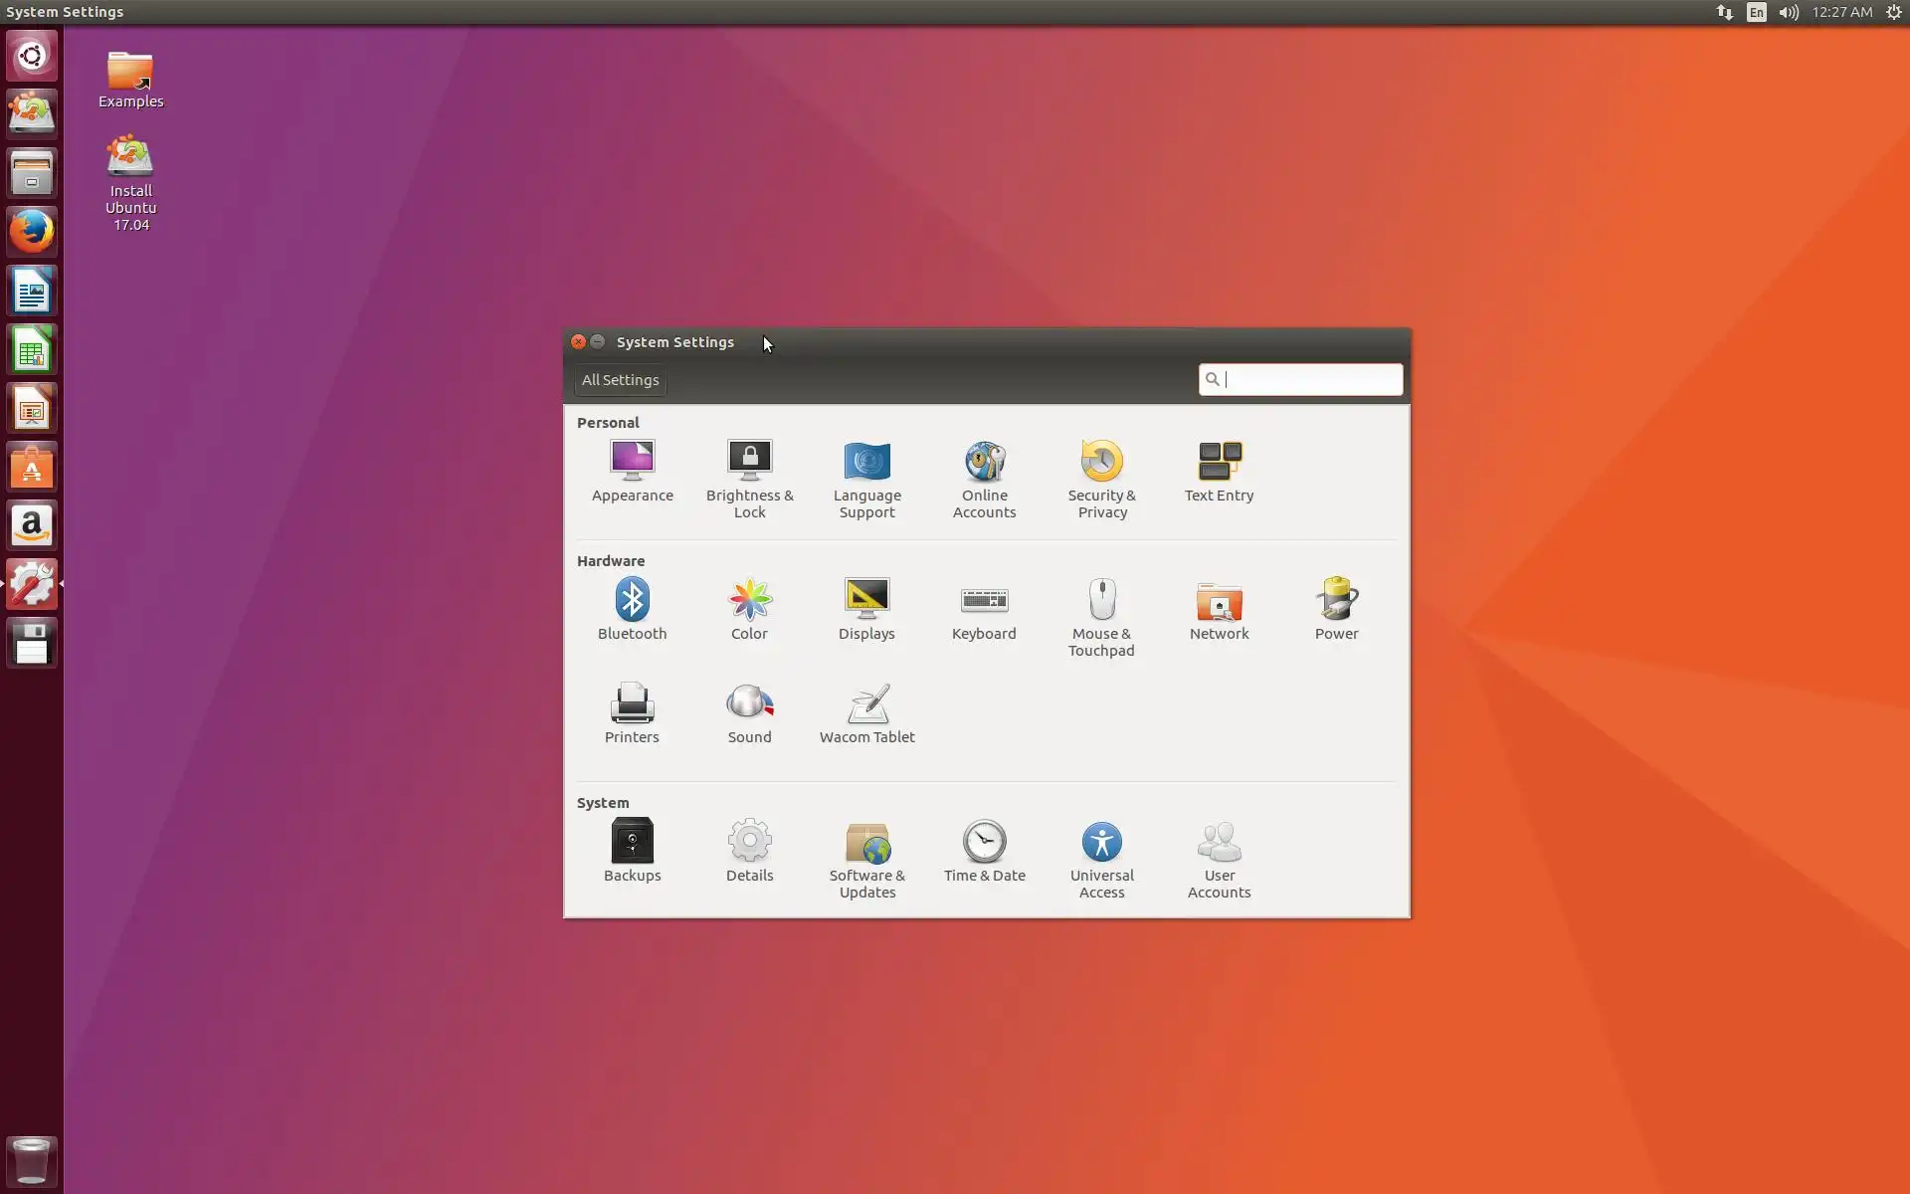Open the volume indicator menu
Screen dimensions: 1910x1194
tap(1788, 12)
